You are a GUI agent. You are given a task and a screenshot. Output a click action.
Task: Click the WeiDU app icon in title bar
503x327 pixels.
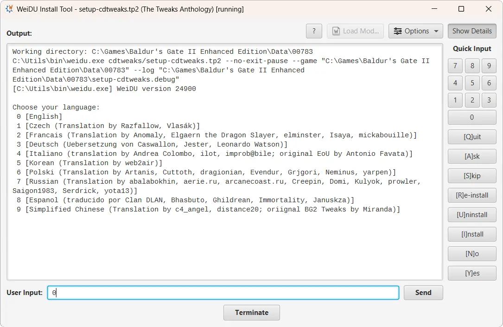[x=9, y=9]
